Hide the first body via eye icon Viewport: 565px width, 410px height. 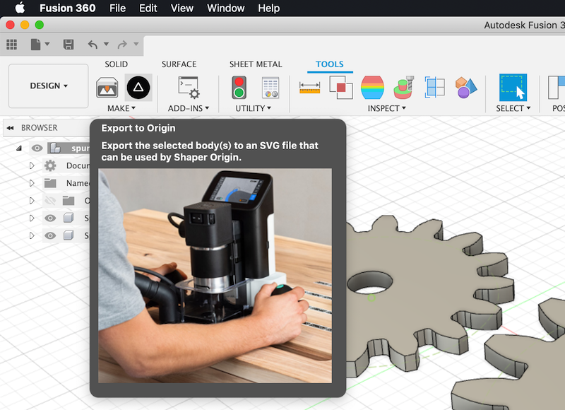point(50,218)
